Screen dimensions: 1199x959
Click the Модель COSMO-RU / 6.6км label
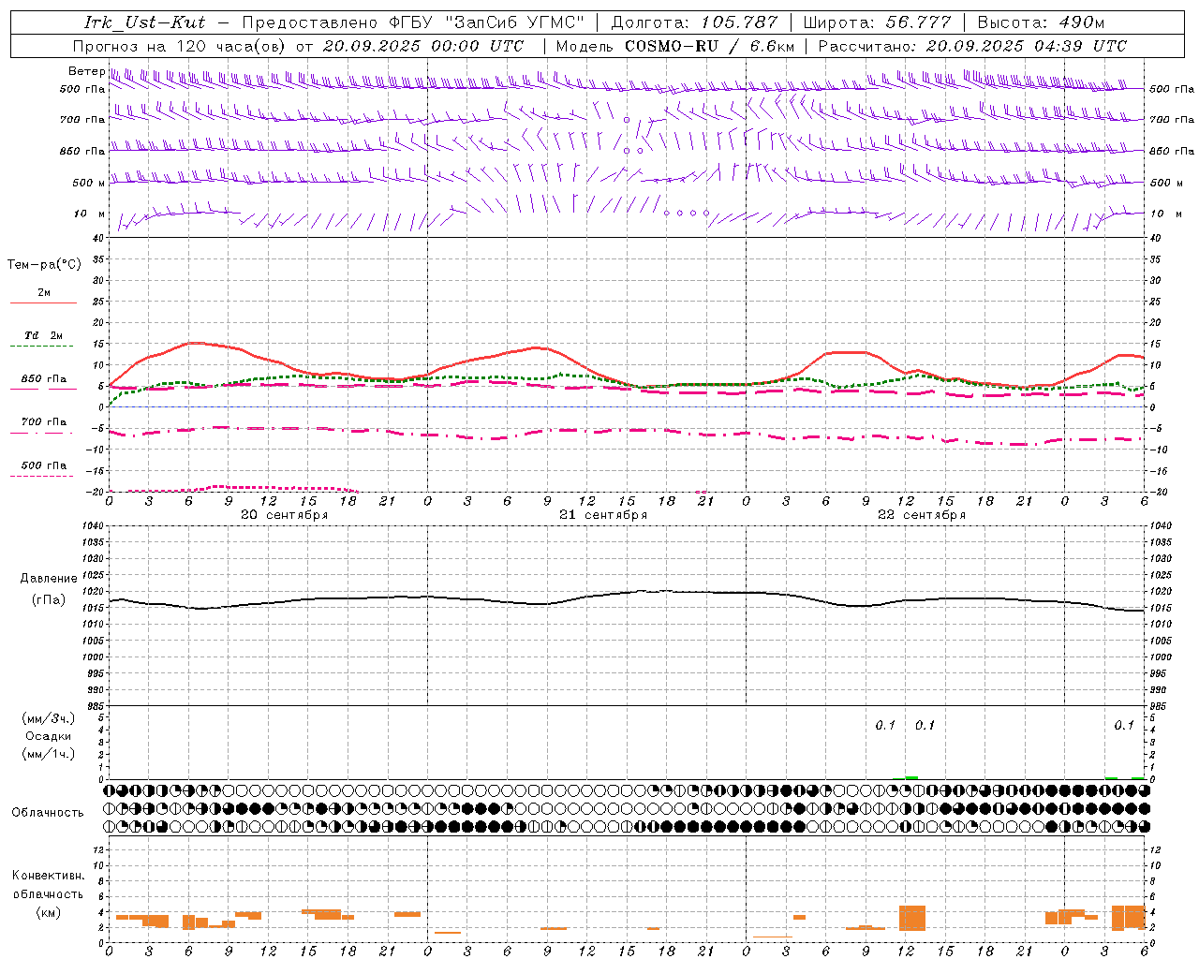[674, 45]
